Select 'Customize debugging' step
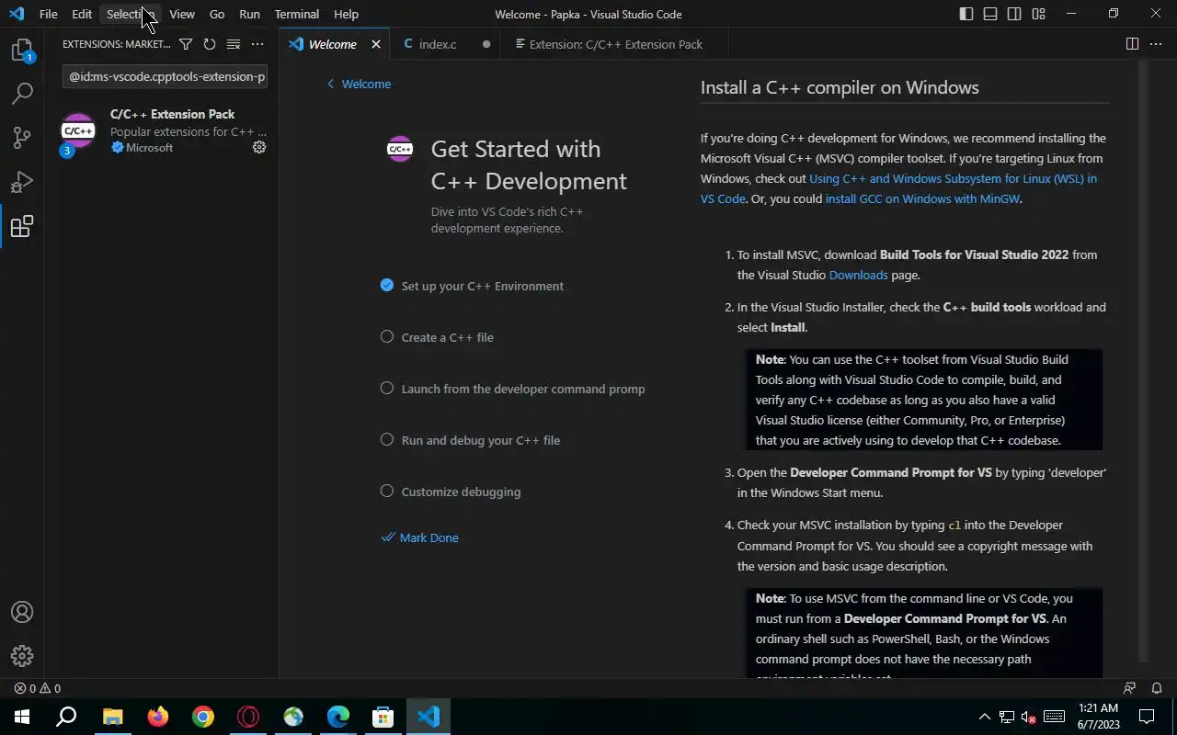 click(461, 492)
